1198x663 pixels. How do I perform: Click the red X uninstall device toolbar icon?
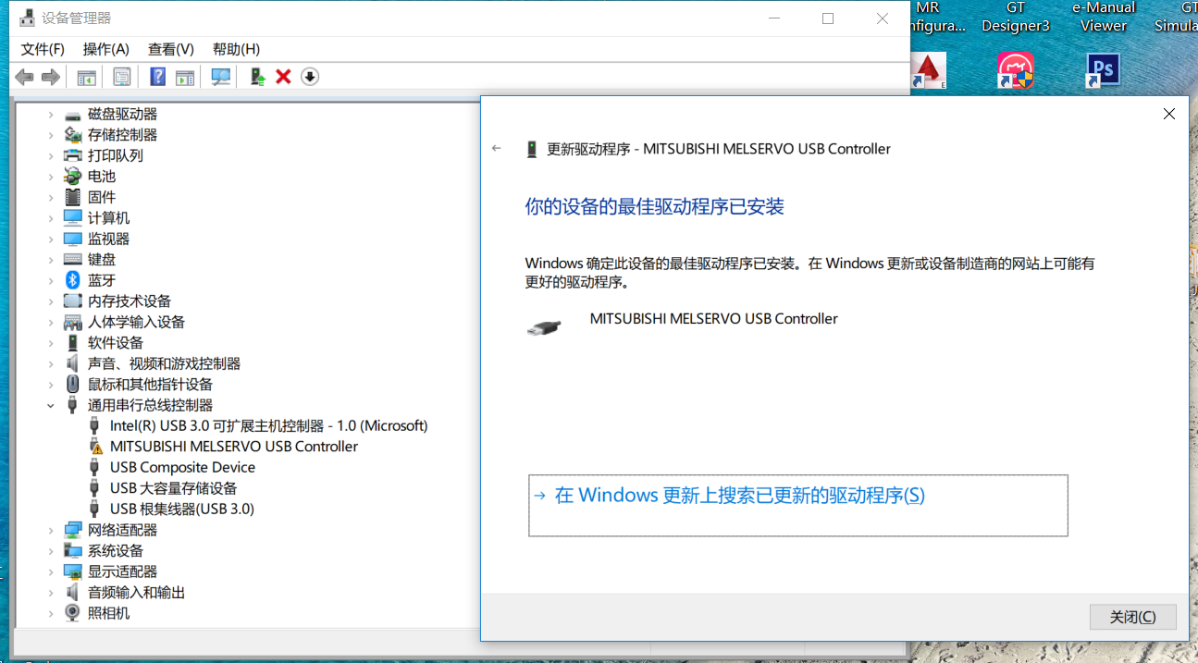283,77
